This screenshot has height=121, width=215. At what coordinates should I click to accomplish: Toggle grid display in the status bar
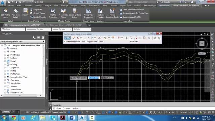(69, 112)
